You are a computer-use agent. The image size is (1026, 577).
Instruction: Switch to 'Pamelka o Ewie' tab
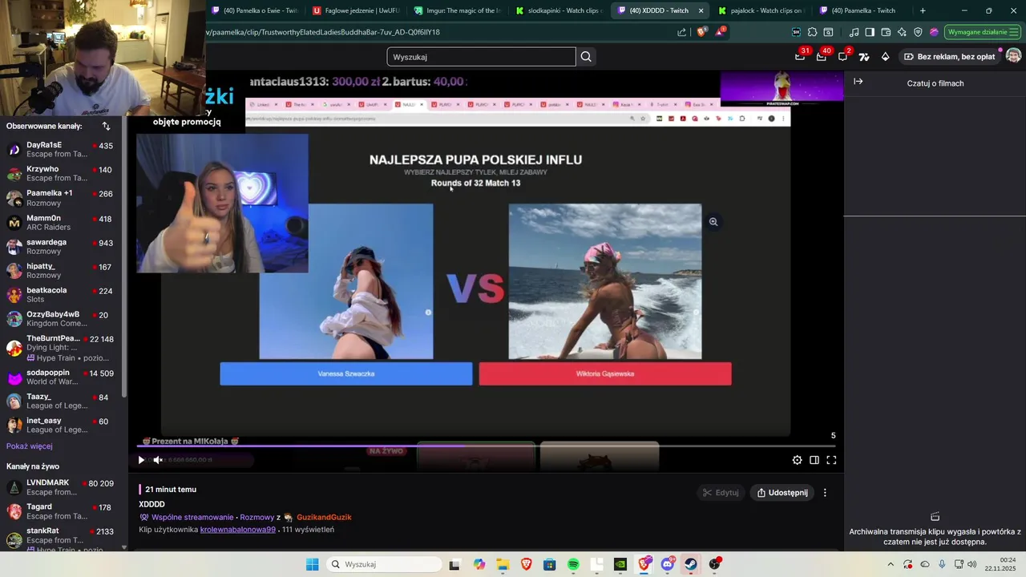[254, 10]
